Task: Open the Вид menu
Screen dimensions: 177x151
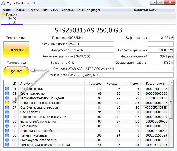Action: coord(45,10)
